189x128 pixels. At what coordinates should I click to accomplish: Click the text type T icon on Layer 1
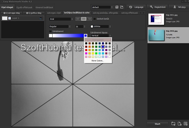(10, 18)
